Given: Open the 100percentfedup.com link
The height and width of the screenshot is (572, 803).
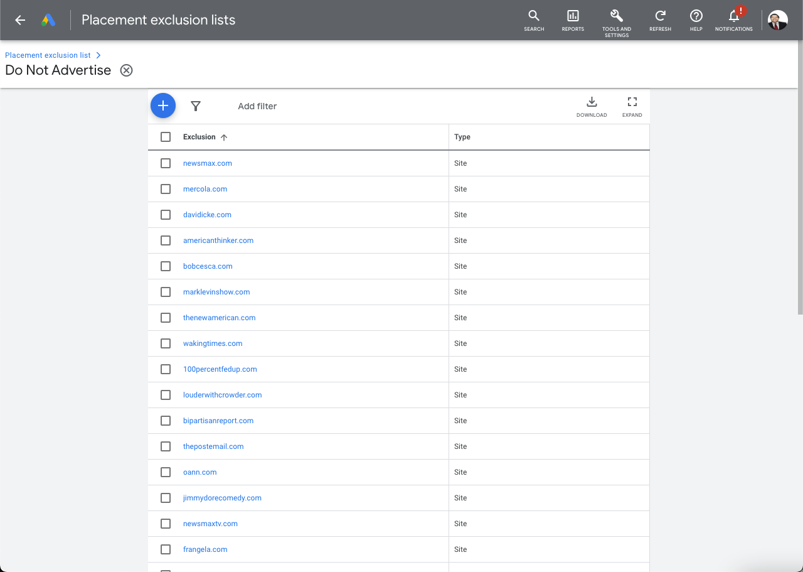Looking at the screenshot, I should point(220,369).
